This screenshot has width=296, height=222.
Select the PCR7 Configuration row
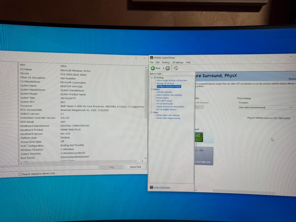click(82, 146)
